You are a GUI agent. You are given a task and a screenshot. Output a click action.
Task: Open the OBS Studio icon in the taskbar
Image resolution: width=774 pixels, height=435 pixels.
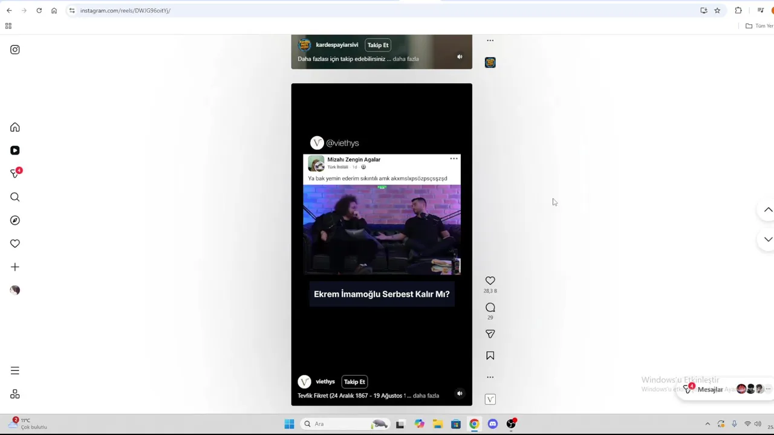pyautogui.click(x=512, y=424)
